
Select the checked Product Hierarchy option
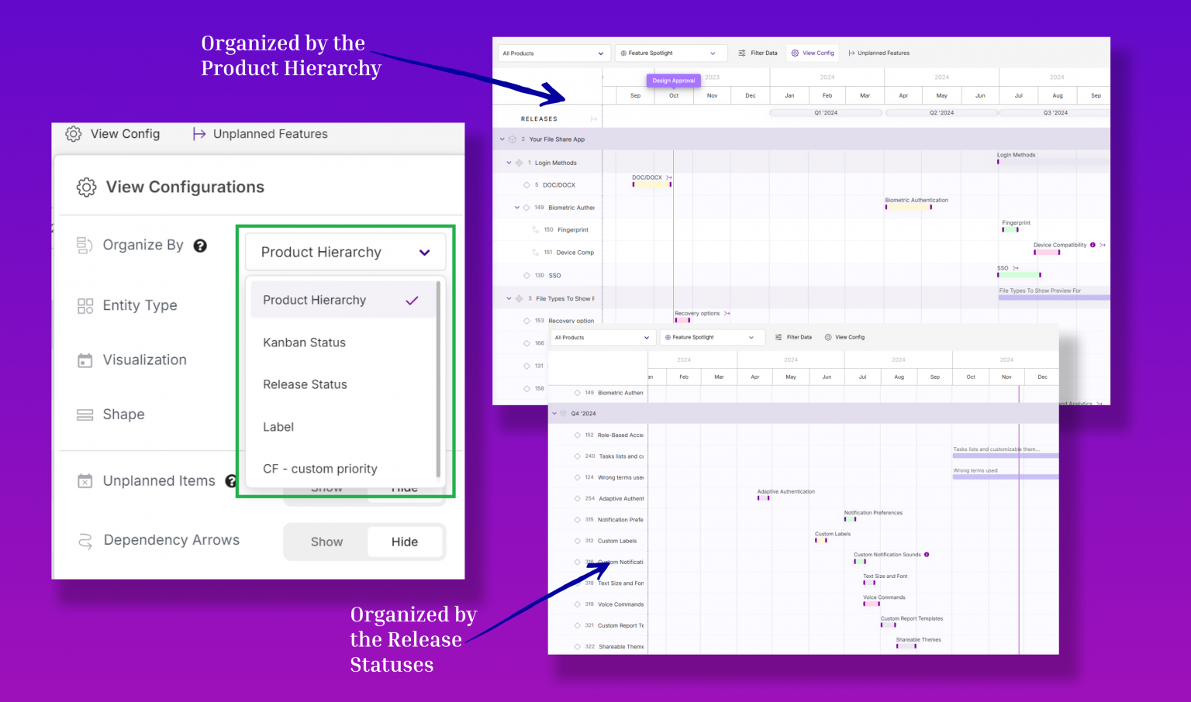(x=314, y=300)
